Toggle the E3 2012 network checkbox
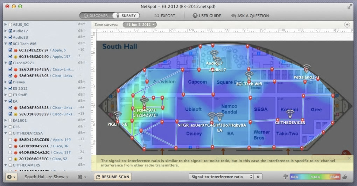The image size is (357, 186). pyautogui.click(x=10, y=88)
